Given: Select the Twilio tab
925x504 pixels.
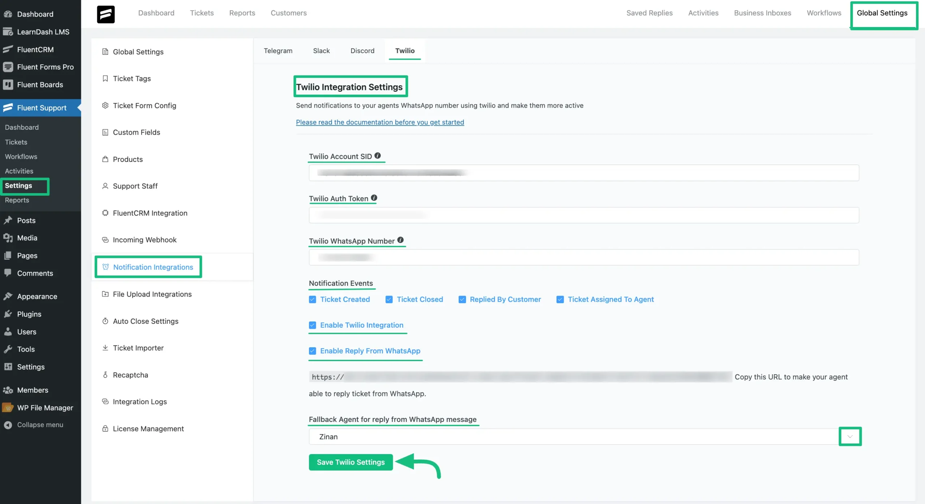Looking at the screenshot, I should (x=405, y=51).
